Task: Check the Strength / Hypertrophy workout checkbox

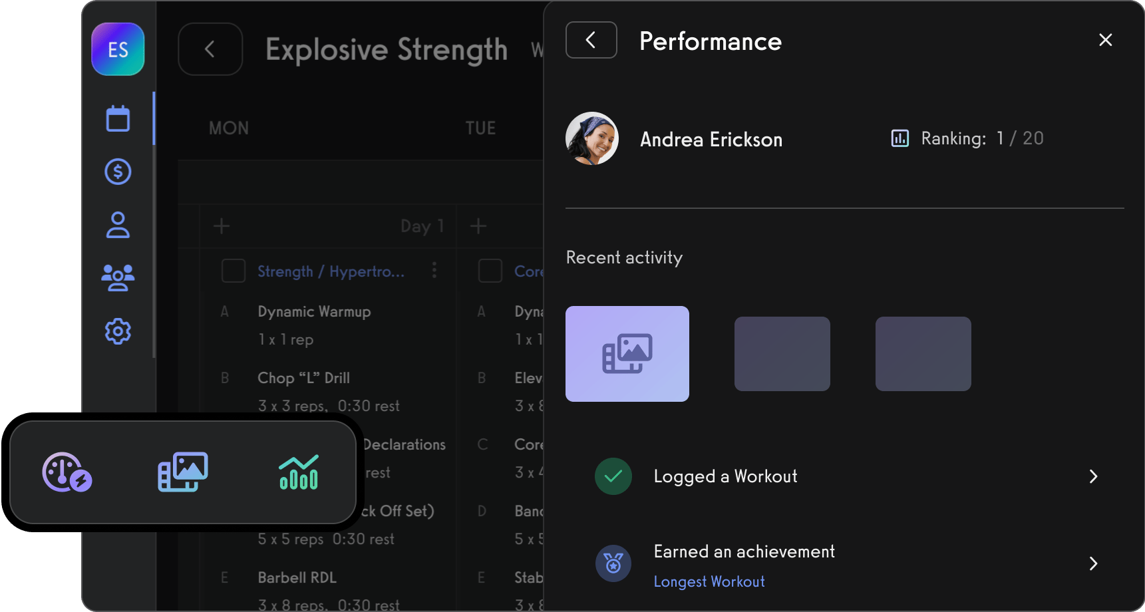Action: (234, 271)
